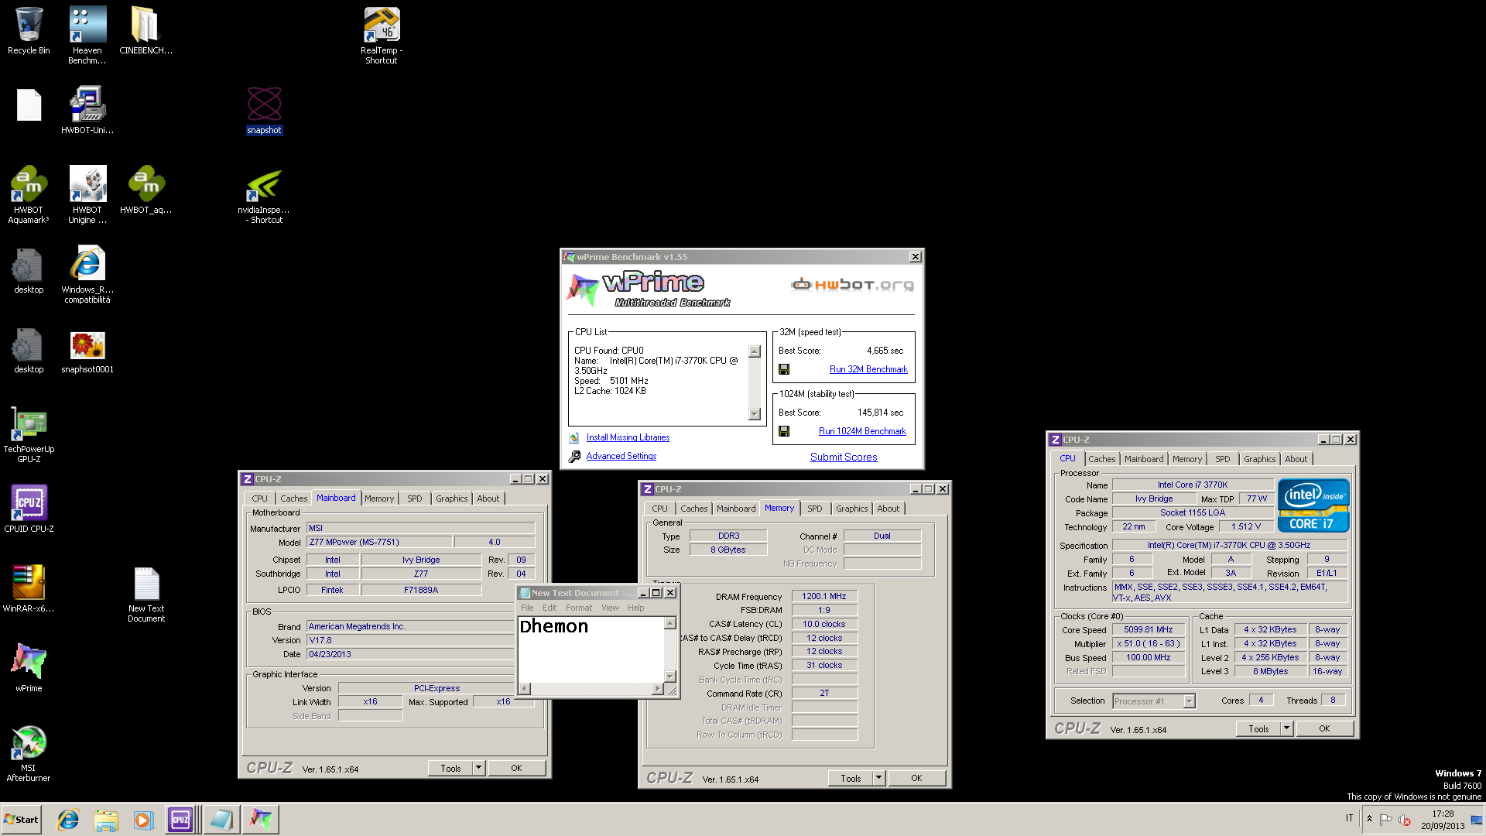Open Format menu in New Text Document
Image resolution: width=1486 pixels, height=836 pixels.
click(578, 608)
